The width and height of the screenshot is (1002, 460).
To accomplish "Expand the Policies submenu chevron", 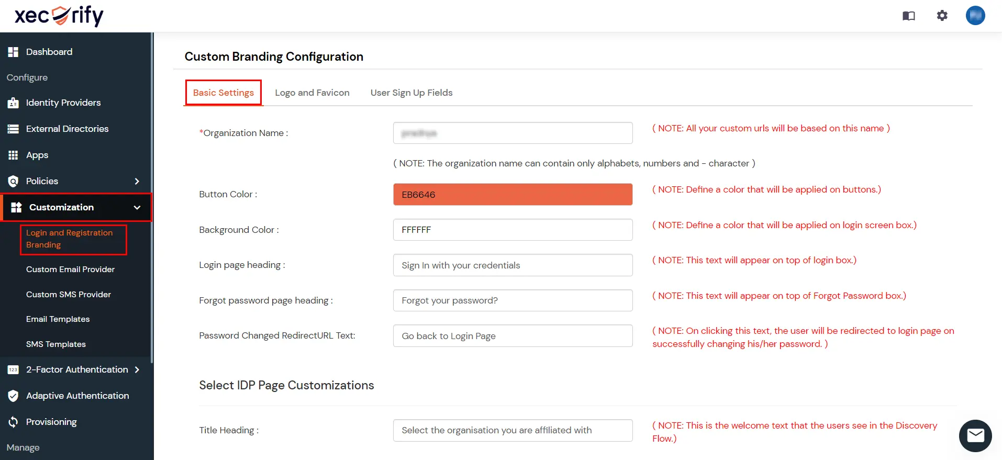I will 137,181.
